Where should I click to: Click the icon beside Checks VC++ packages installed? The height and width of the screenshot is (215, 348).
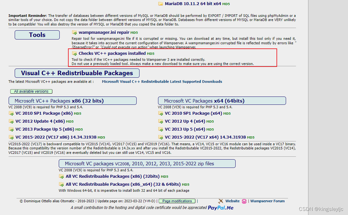pos(74,54)
